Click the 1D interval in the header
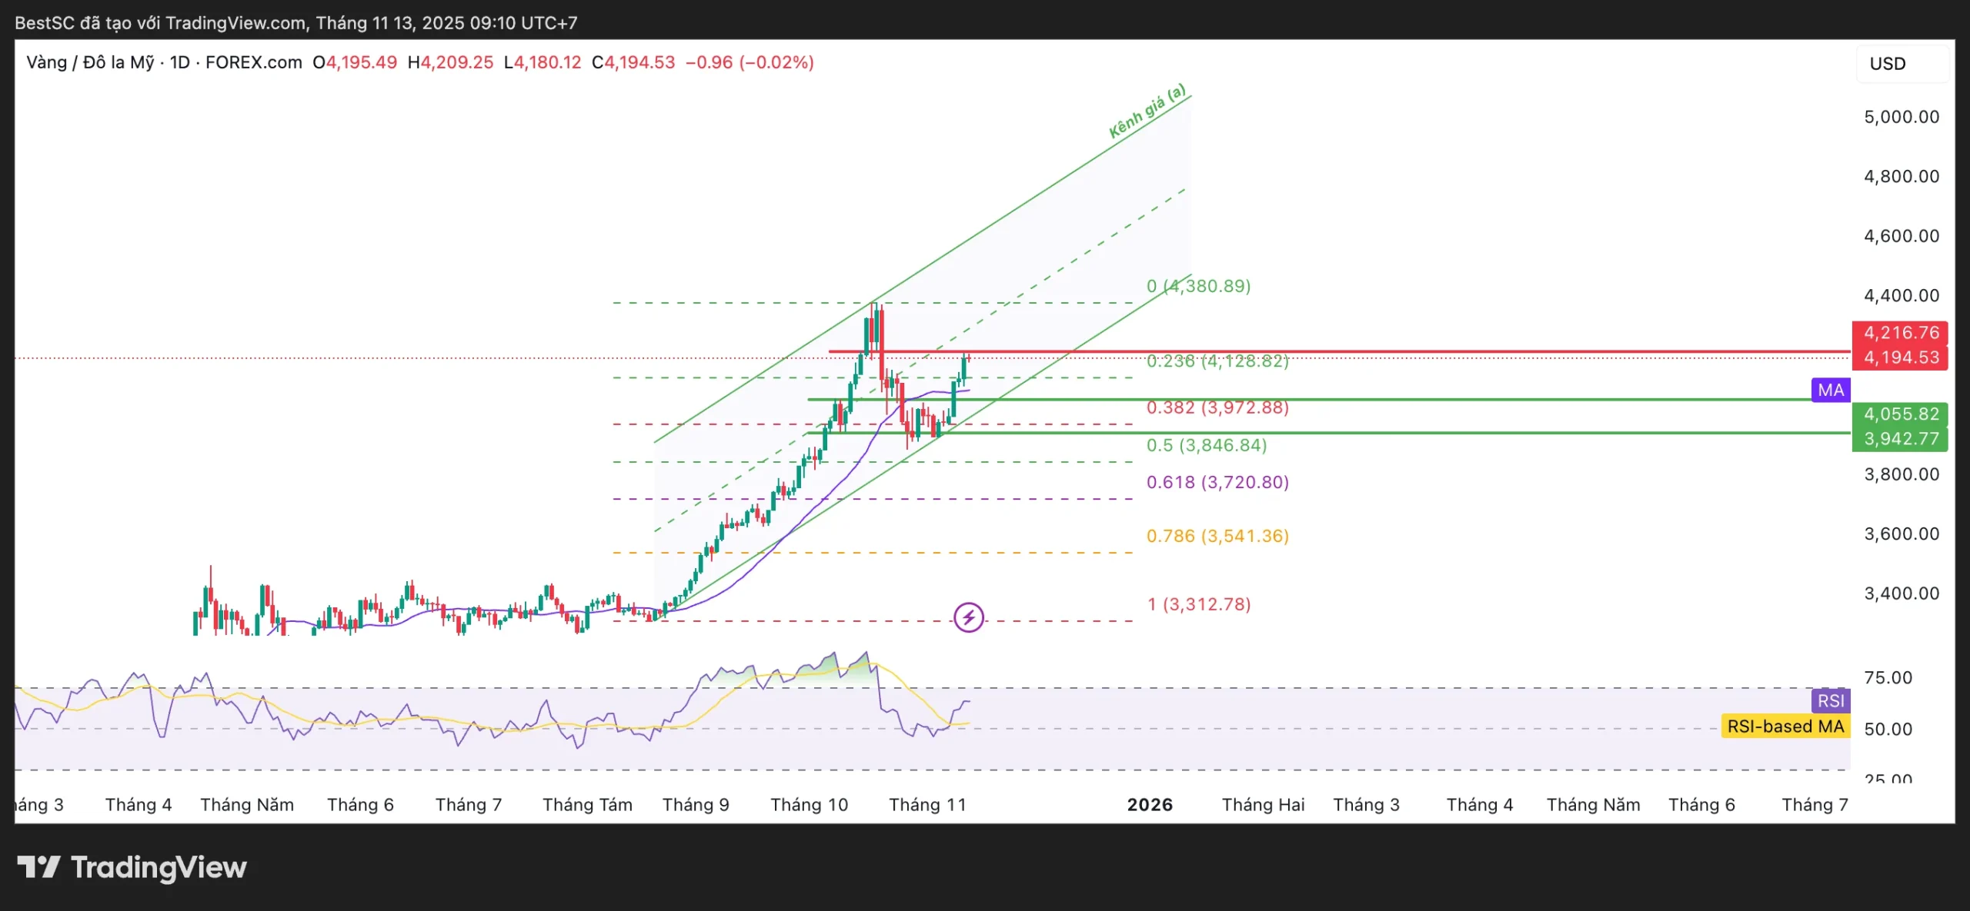The image size is (1970, 911). point(180,62)
